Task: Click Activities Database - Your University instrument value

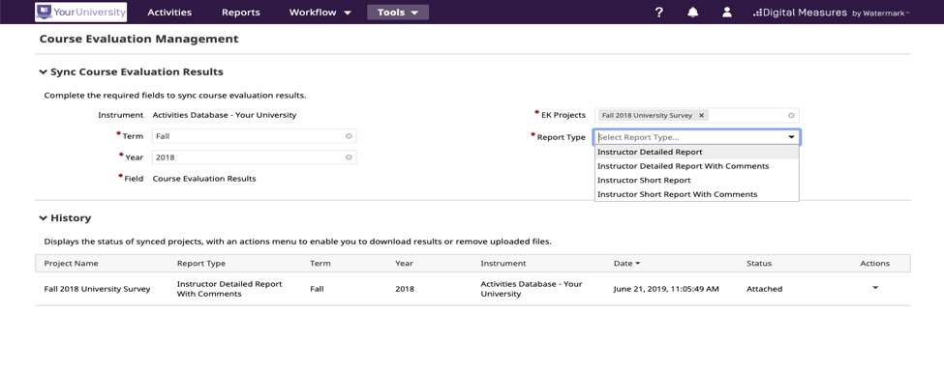Action: click(x=225, y=115)
